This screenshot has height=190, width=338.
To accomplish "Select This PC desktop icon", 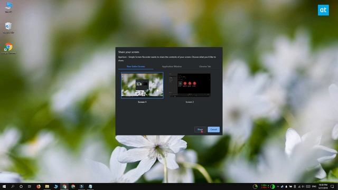I will (x=8, y=7).
